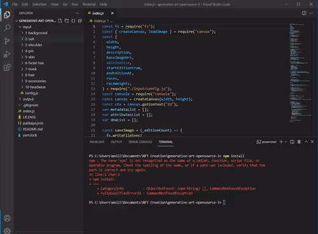Split the editor to the right
Image resolution: width=318 pixels, height=234 pixels.
pos(304,13)
